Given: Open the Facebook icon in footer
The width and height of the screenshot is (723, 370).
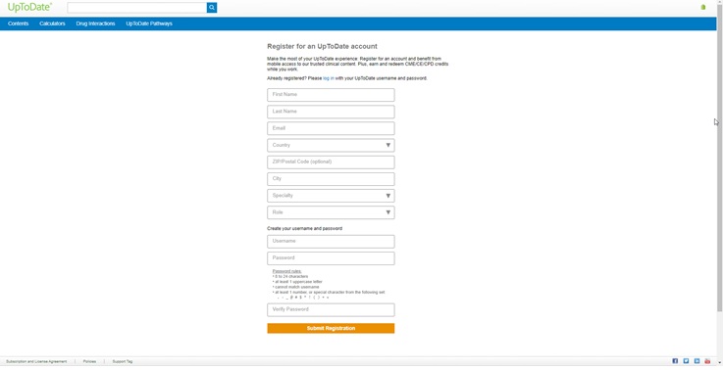Looking at the screenshot, I should coord(675,361).
